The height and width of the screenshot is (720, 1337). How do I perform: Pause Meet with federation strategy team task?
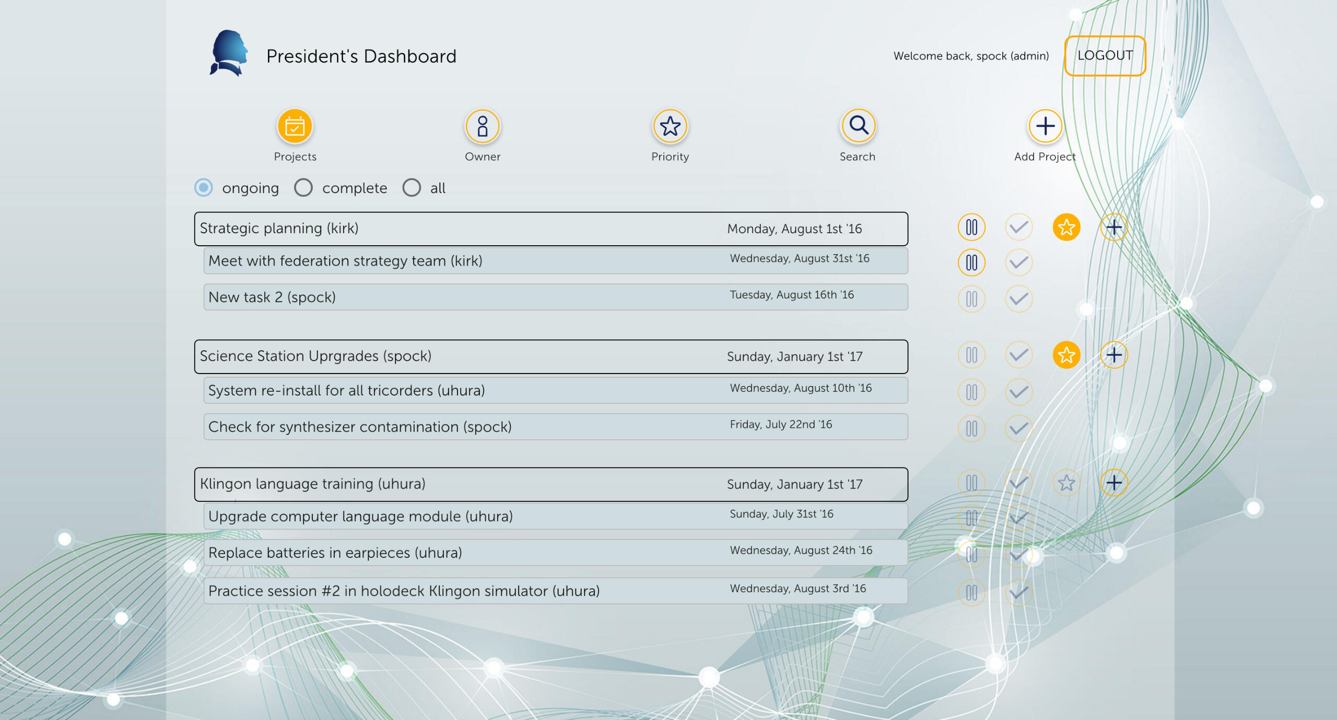971,262
